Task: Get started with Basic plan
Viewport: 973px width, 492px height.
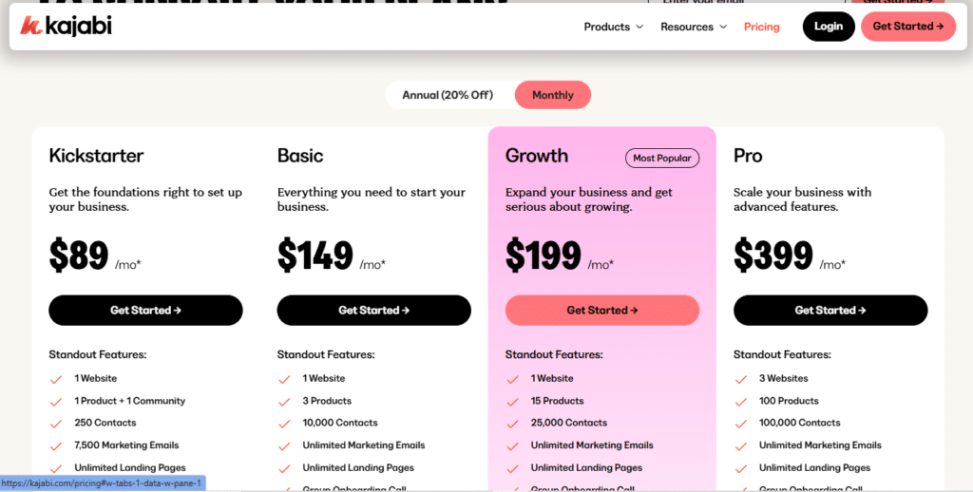Action: [373, 311]
